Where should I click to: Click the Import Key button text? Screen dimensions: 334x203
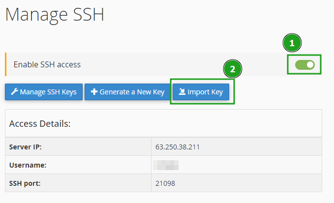click(205, 92)
